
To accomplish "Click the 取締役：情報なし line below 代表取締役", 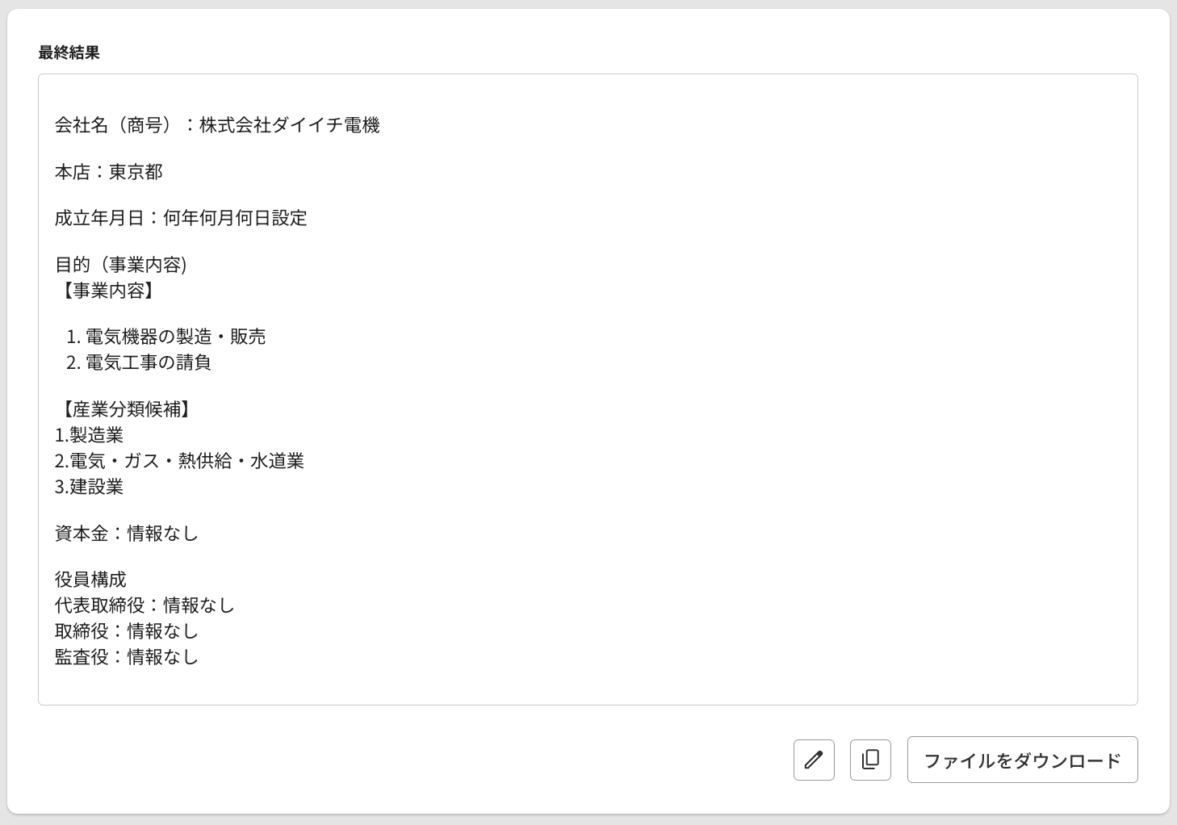I will pos(127,631).
